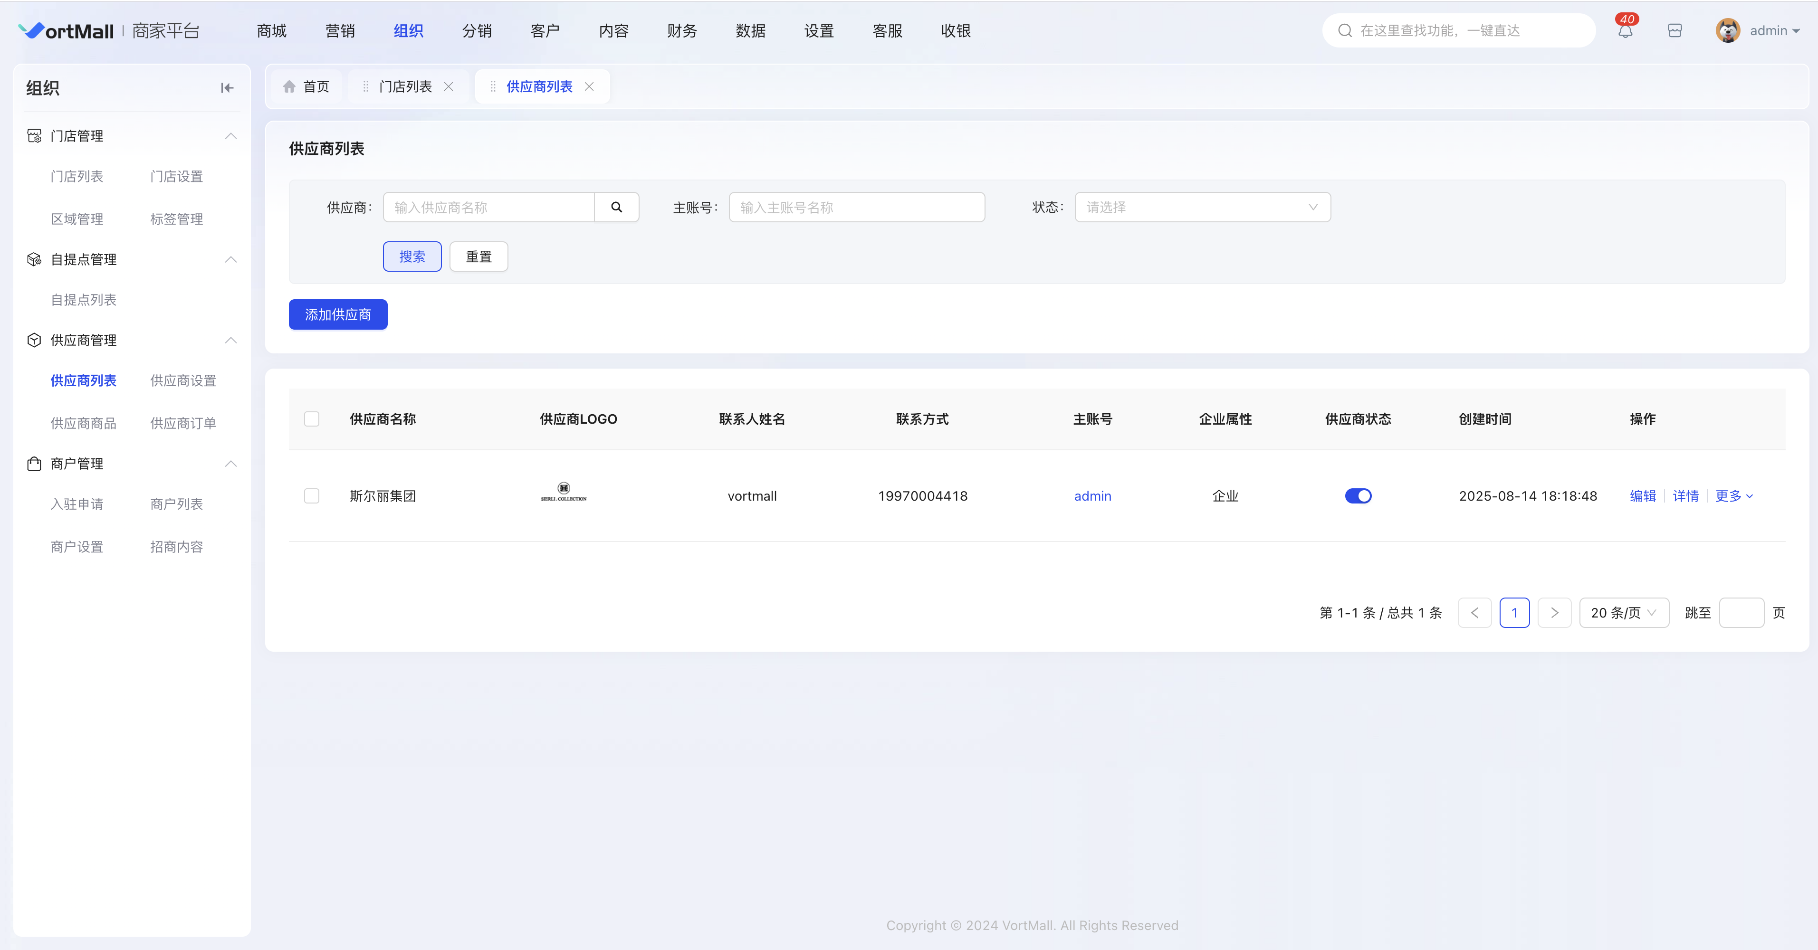The image size is (1818, 950).
Task: Go to next page arrow in pagination
Action: (1554, 613)
